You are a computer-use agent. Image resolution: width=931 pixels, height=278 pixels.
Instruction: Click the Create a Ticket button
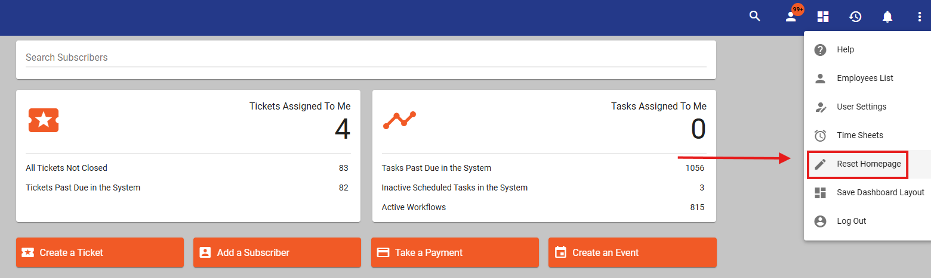pyautogui.click(x=100, y=252)
